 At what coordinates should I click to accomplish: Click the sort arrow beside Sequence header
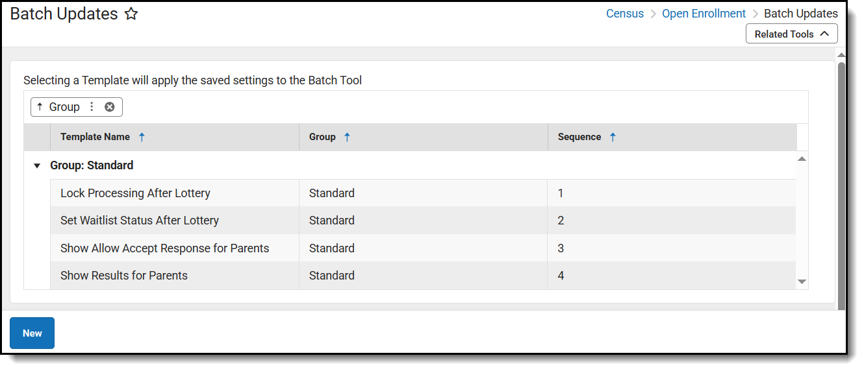point(613,137)
